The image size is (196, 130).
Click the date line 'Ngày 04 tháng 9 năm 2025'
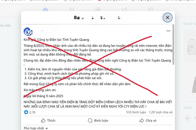(43, 96)
